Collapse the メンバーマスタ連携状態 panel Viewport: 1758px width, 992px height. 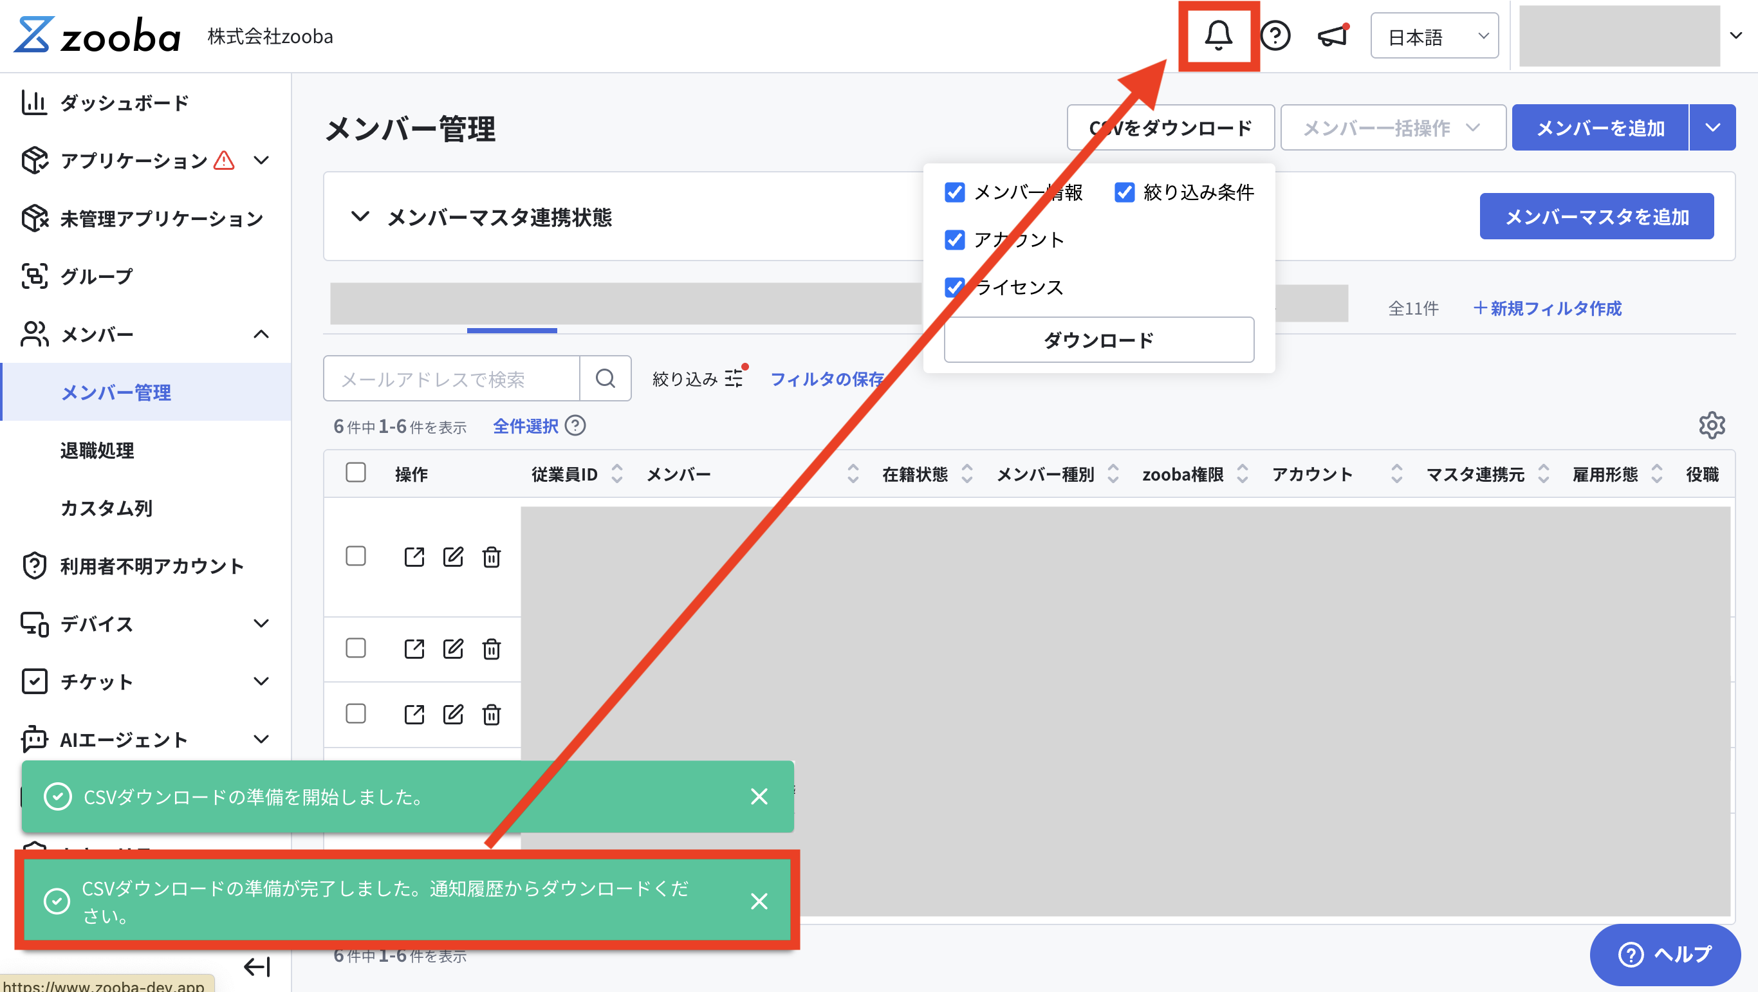coord(360,217)
